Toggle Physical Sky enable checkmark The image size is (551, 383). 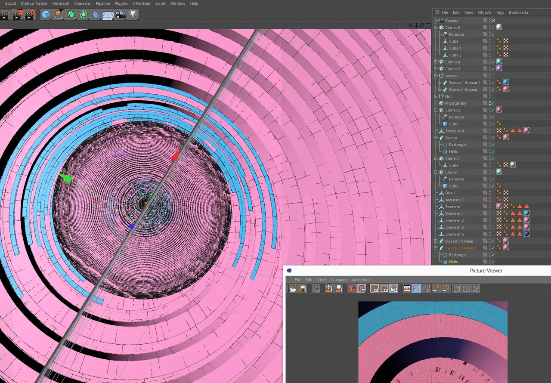tap(493, 103)
